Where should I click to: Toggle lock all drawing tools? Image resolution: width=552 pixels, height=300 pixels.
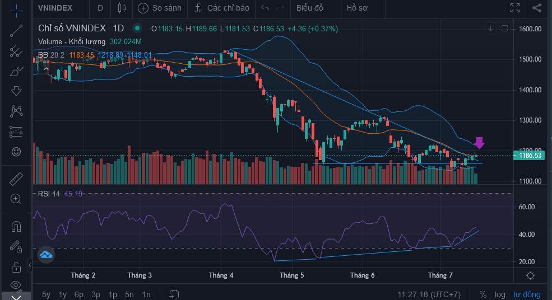[16, 266]
